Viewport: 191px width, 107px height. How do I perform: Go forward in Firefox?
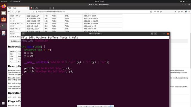(x=13, y=12)
